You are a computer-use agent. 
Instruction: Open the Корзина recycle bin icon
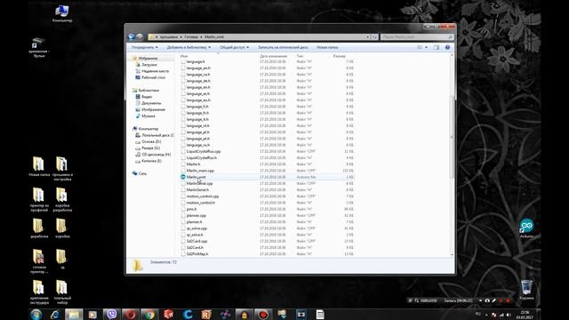pyautogui.click(x=526, y=290)
